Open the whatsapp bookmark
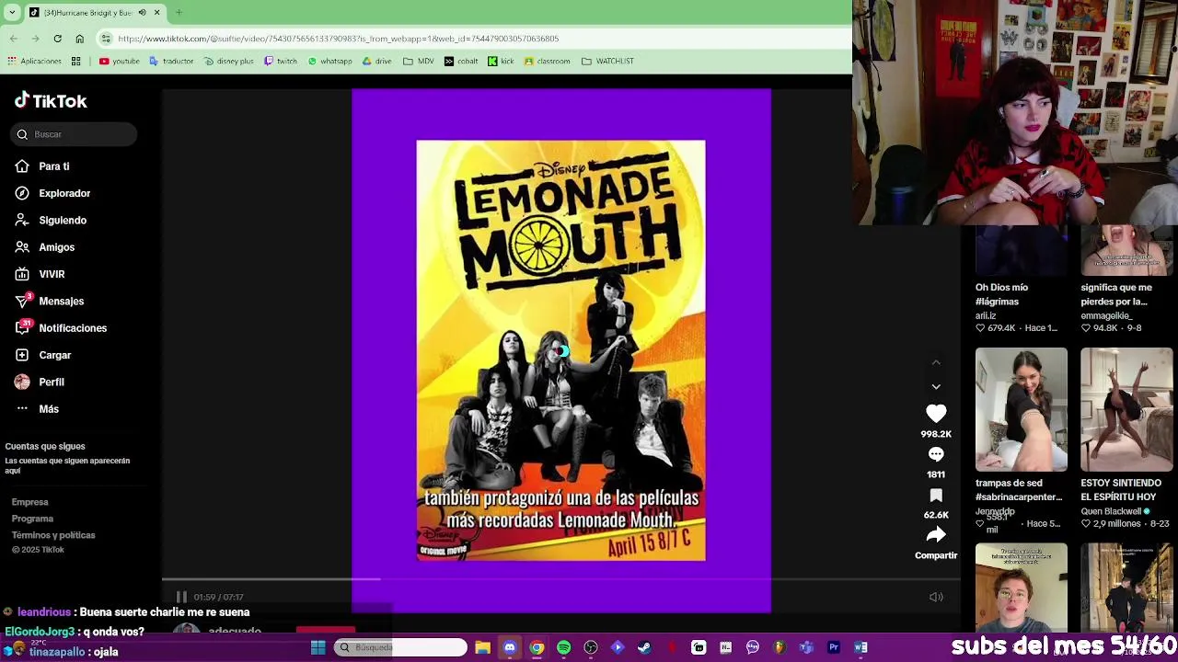The width and height of the screenshot is (1178, 662). pyautogui.click(x=329, y=62)
